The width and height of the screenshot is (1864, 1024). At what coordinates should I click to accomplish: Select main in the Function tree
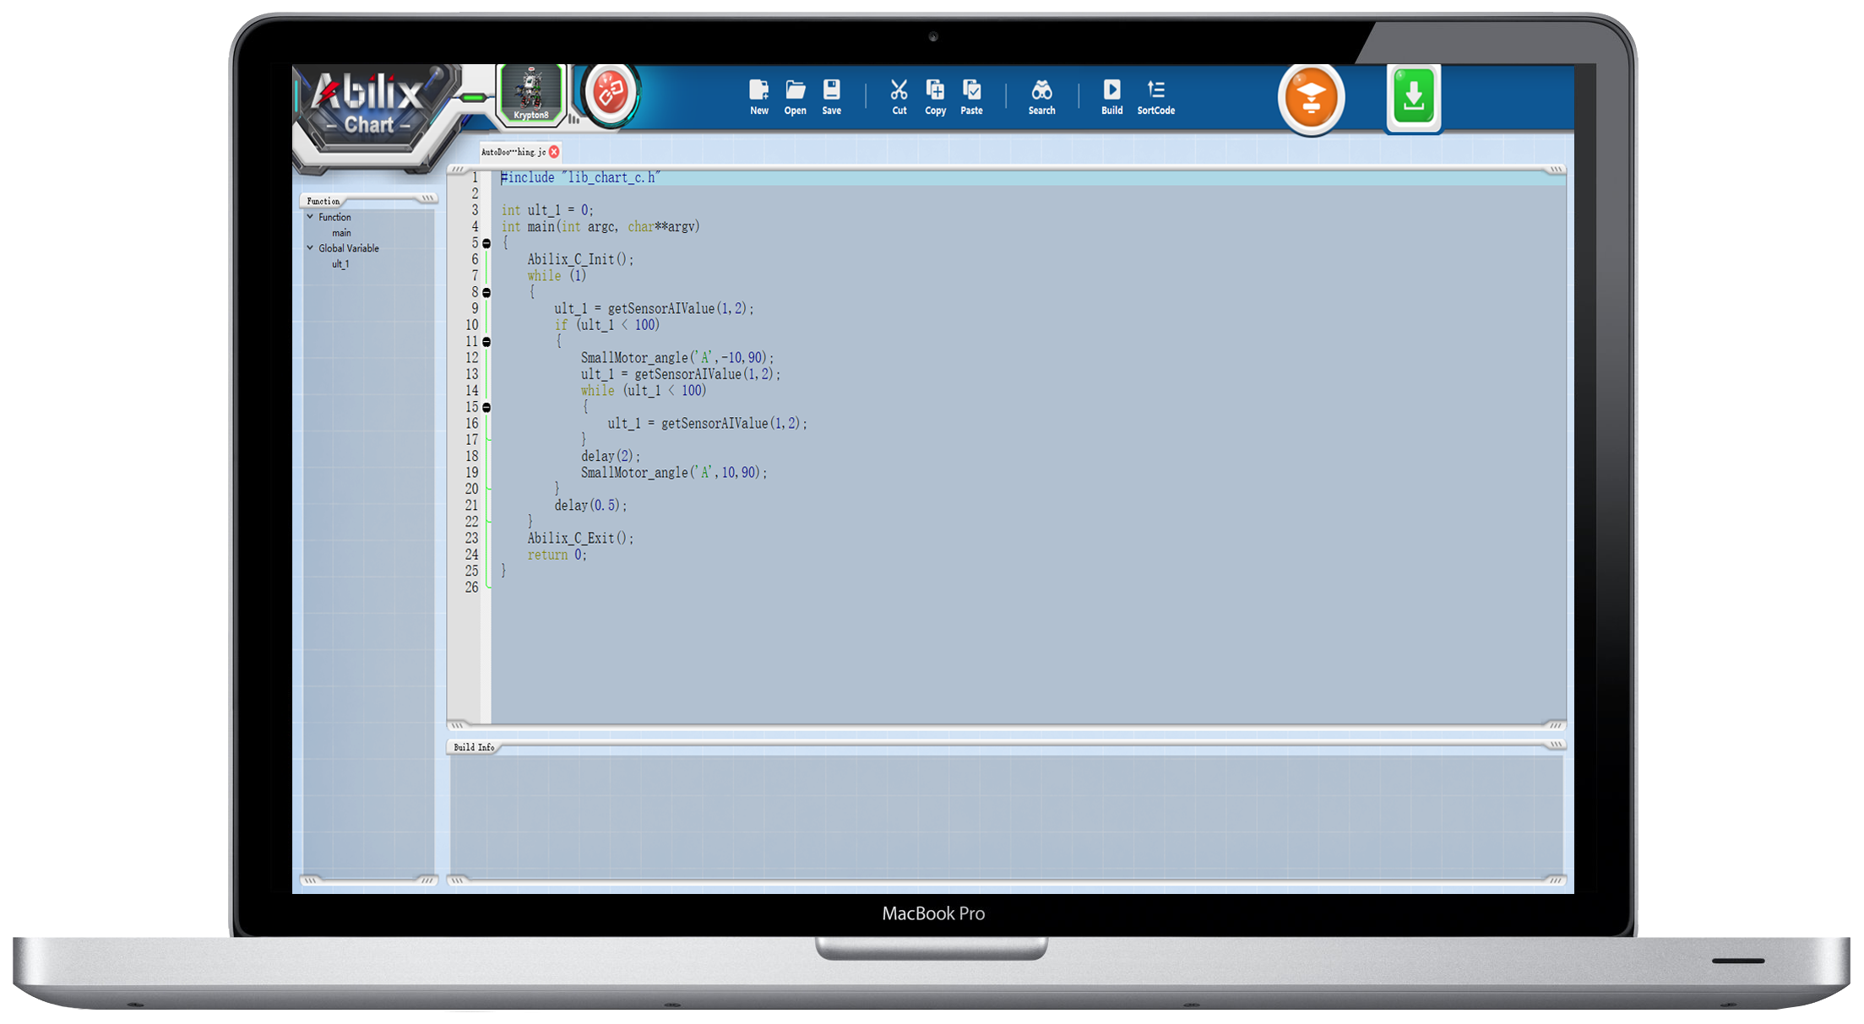click(x=341, y=233)
